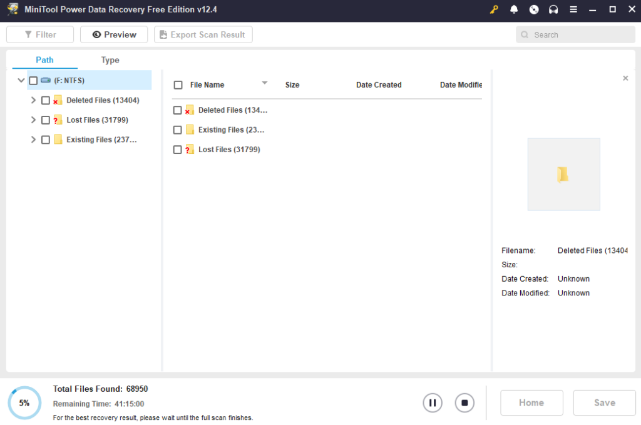
Task: Pause the scan
Action: (x=433, y=403)
